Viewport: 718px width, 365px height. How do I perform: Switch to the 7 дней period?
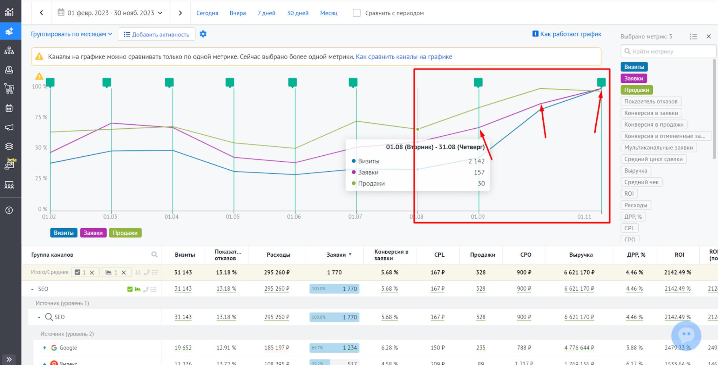[x=266, y=13]
